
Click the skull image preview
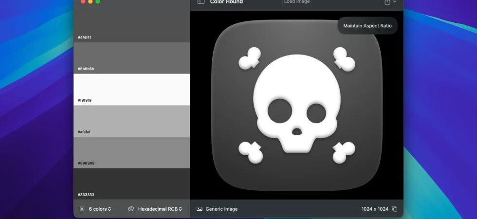tap(296, 105)
